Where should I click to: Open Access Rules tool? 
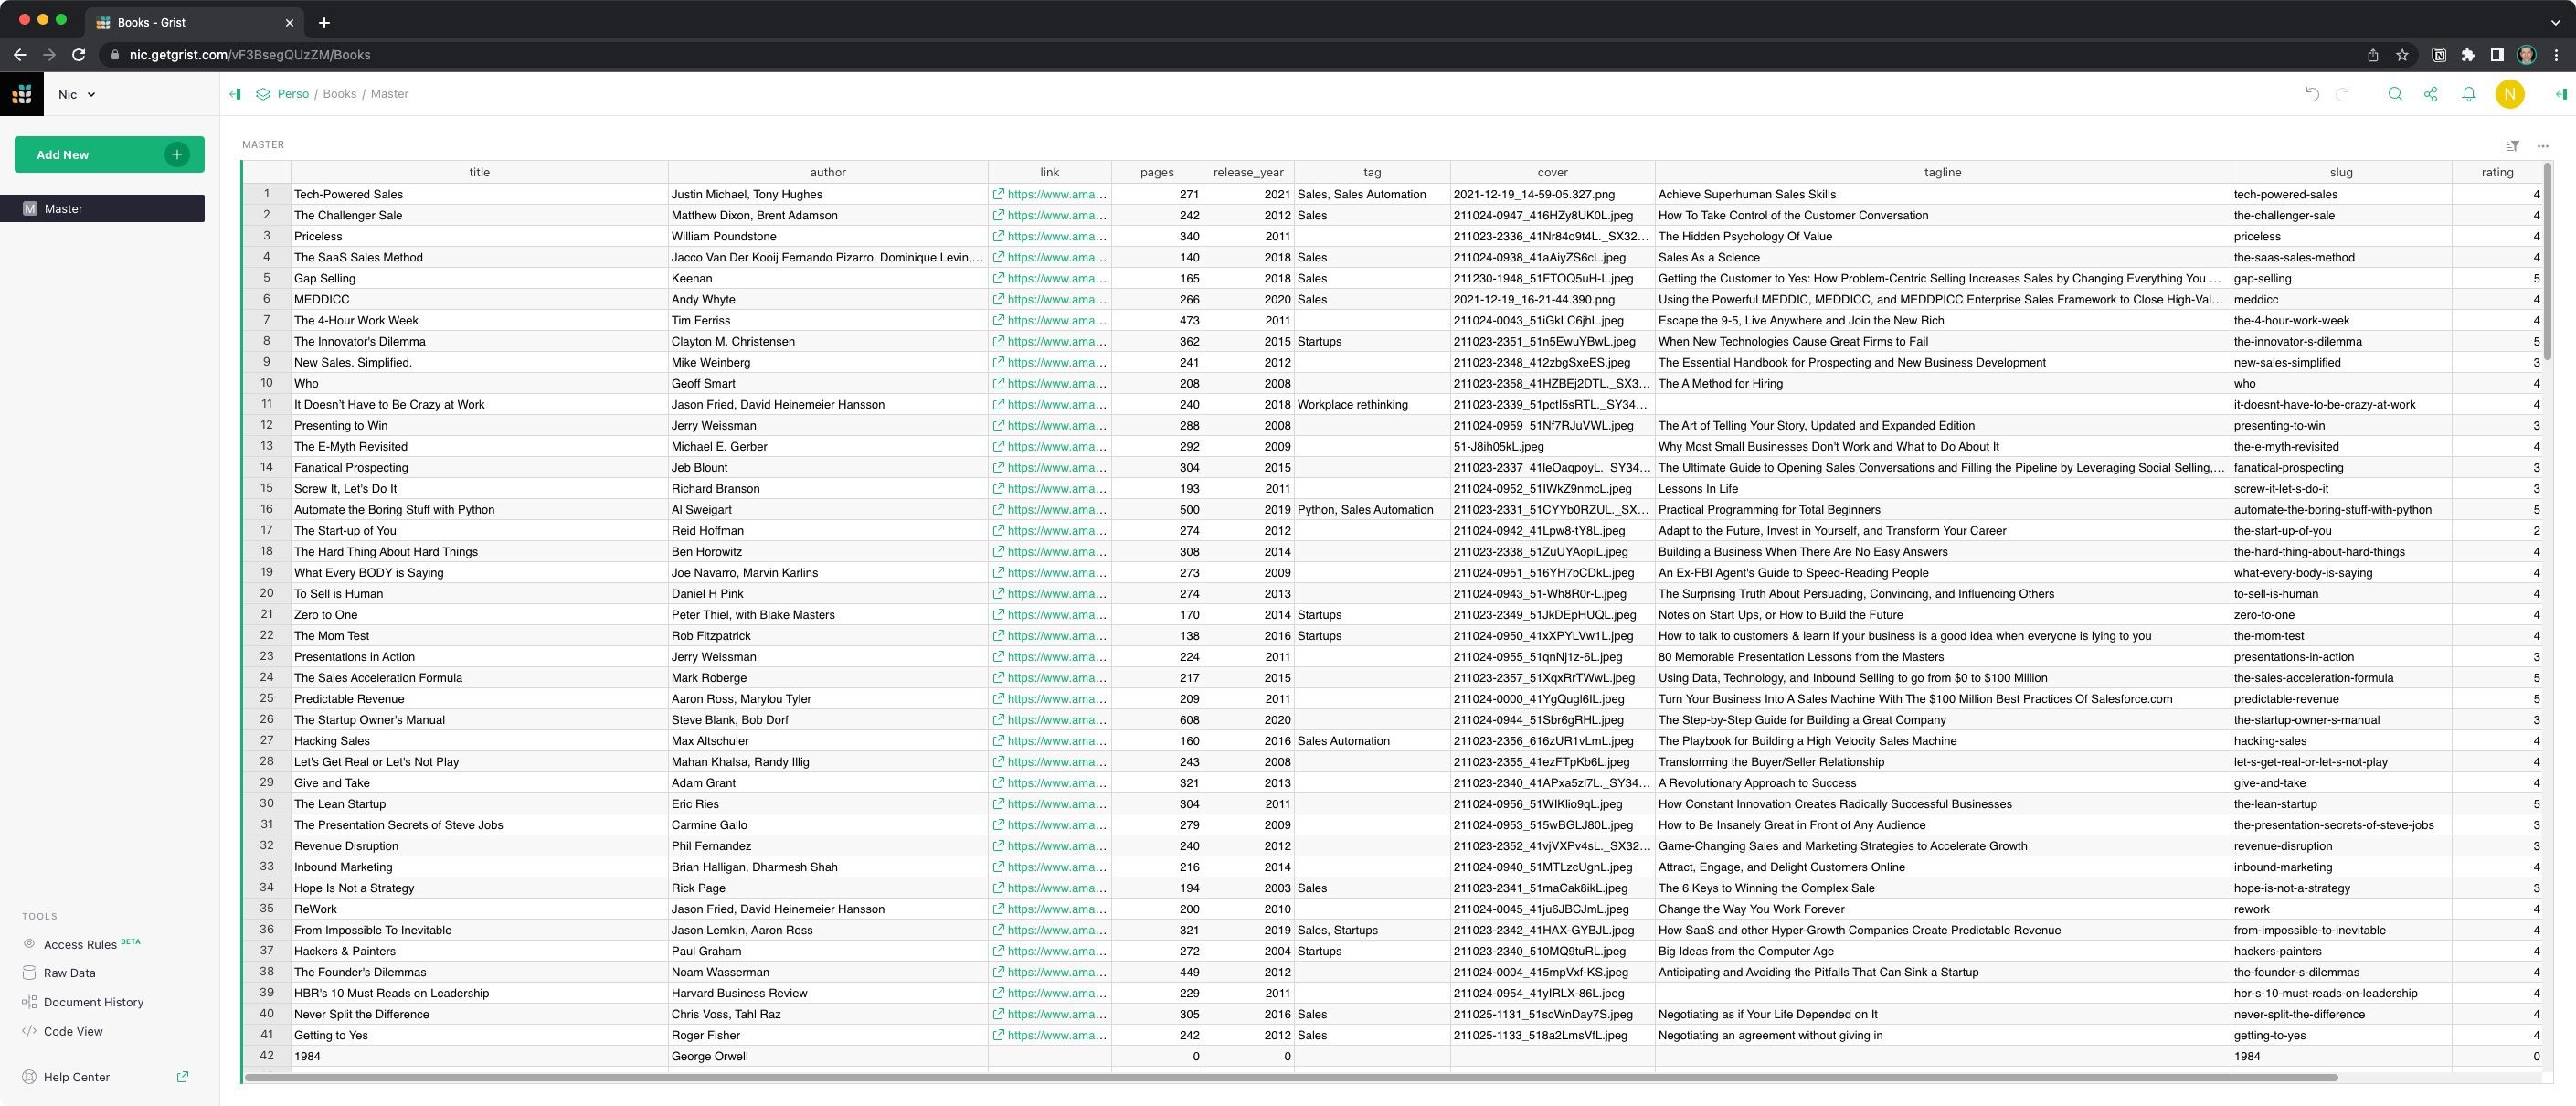pyautogui.click(x=80, y=944)
